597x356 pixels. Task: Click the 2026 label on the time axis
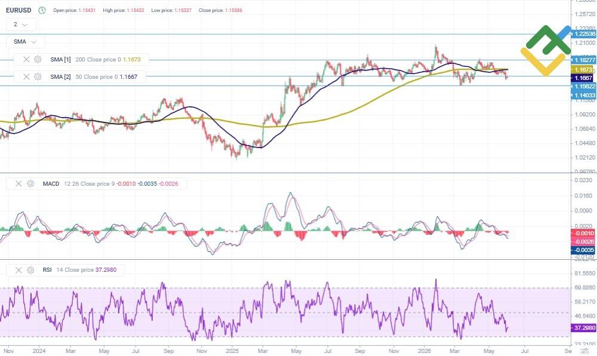point(424,351)
